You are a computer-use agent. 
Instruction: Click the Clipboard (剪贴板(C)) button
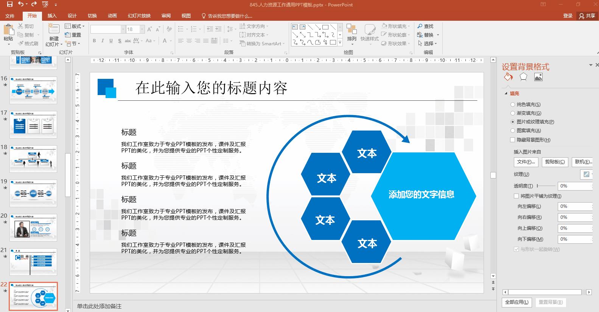tap(555, 162)
